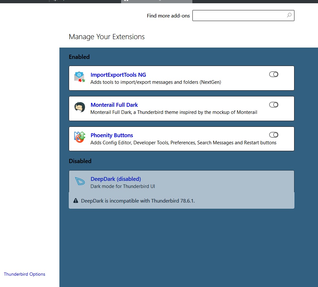Click the 'Find more add-ons' label
Screen dimensions: 318x287
168,16
